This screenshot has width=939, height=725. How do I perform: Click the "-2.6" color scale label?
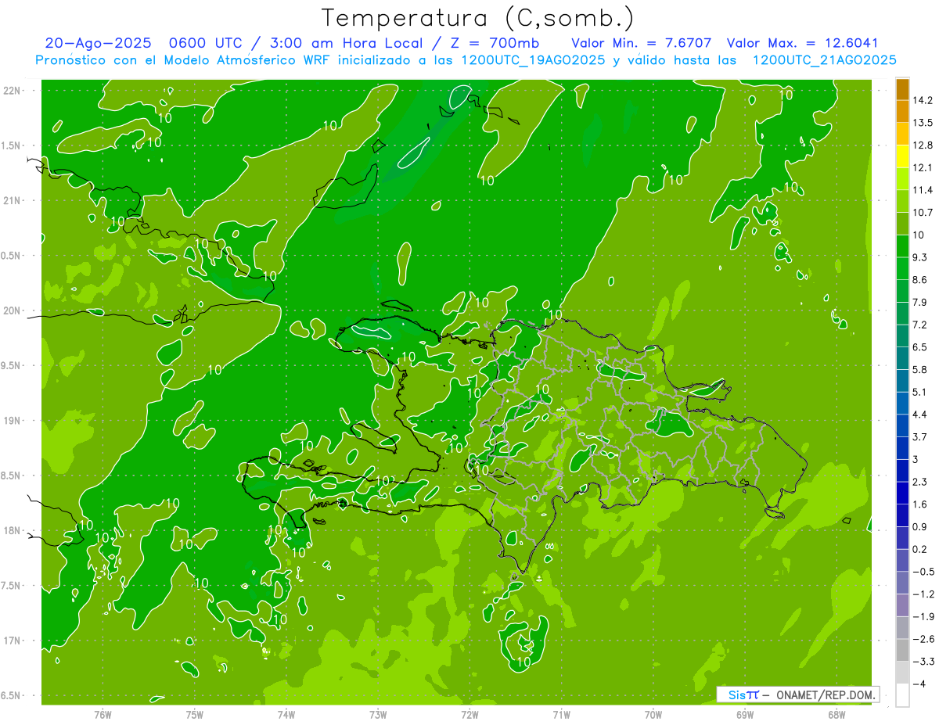(x=923, y=639)
